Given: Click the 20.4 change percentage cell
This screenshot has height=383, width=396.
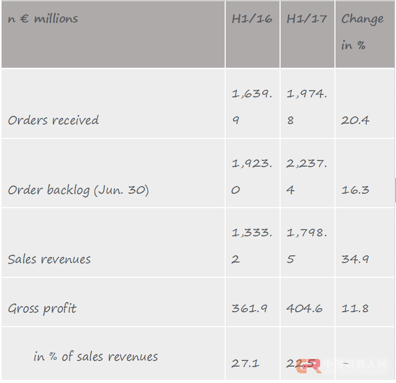Looking at the screenshot, I should click(355, 120).
